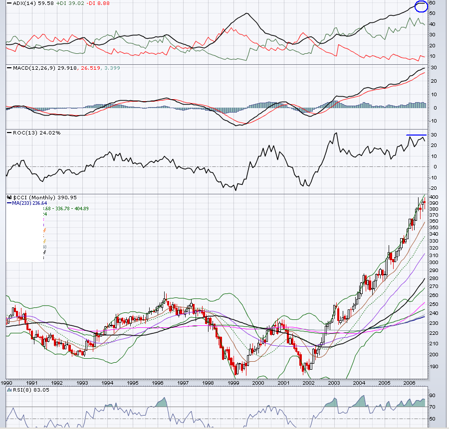Click the 300 value on price scale

434,263
